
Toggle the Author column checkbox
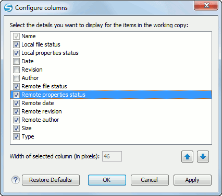tap(16, 78)
